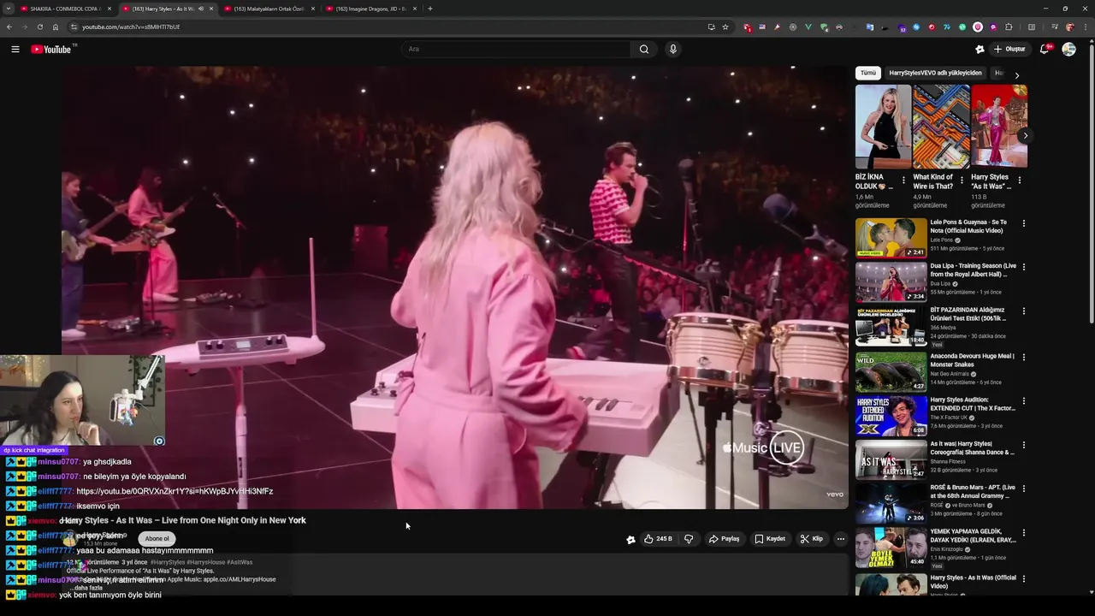Open options for BİT PAZARINDAN video
This screenshot has height=616, width=1095.
tap(1024, 312)
